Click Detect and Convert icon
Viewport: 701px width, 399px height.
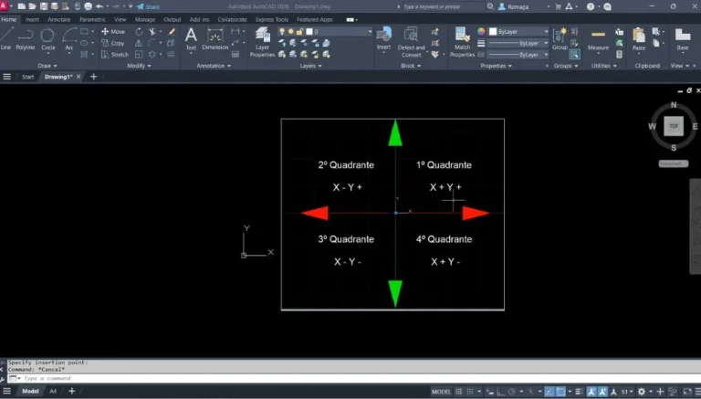pos(411,42)
